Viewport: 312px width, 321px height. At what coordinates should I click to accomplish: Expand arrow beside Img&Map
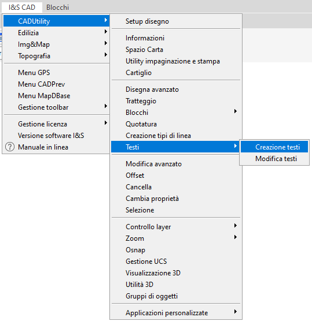click(106, 43)
